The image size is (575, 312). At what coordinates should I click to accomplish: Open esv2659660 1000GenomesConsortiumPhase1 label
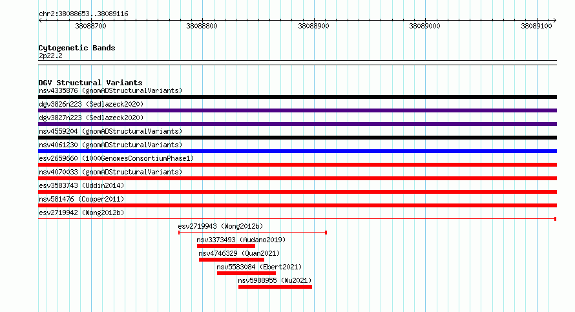[116, 158]
